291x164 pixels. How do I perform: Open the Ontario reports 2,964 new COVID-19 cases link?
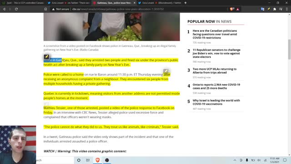pos(216,86)
